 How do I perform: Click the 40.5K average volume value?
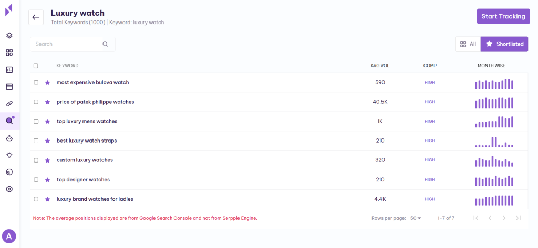pos(380,102)
